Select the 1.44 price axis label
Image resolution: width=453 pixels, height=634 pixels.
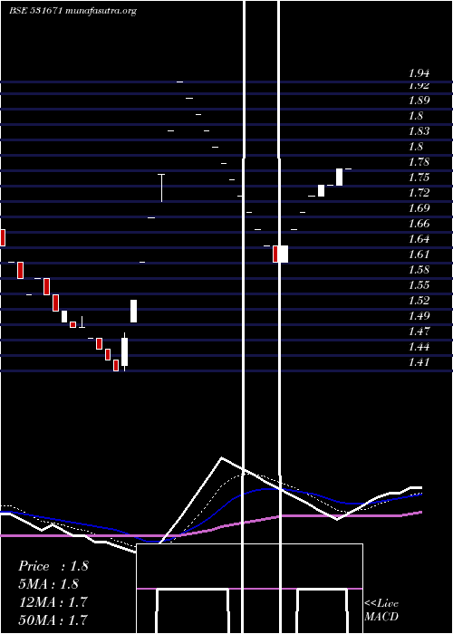click(x=419, y=347)
